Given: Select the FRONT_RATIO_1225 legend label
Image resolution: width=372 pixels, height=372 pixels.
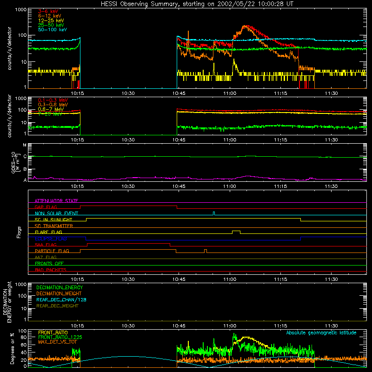Looking at the screenshot, I should tap(60, 337).
